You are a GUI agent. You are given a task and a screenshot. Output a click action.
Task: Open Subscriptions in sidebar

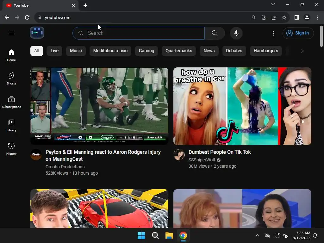pyautogui.click(x=11, y=102)
